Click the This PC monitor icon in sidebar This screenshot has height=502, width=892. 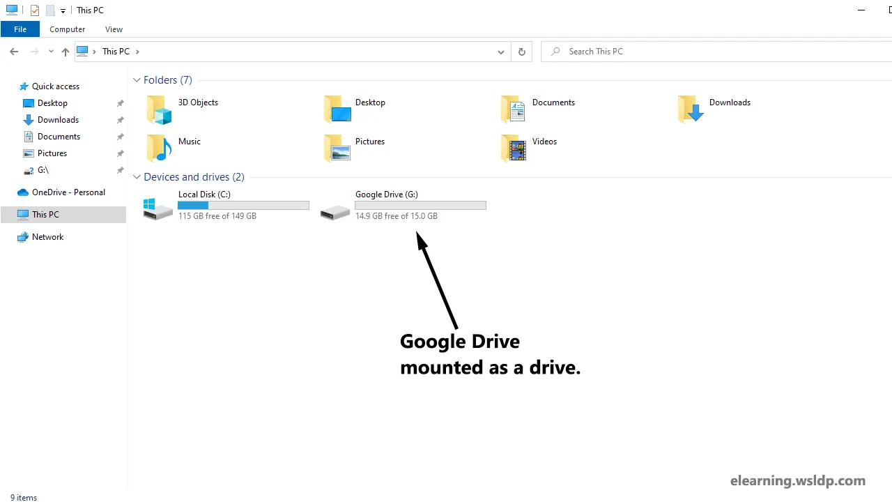point(23,215)
